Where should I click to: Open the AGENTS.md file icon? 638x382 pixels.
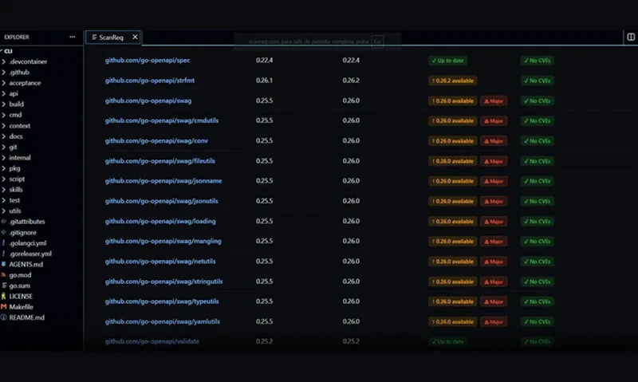4,265
